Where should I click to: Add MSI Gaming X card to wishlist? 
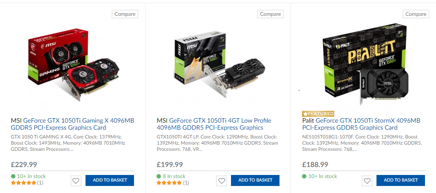click(x=75, y=180)
